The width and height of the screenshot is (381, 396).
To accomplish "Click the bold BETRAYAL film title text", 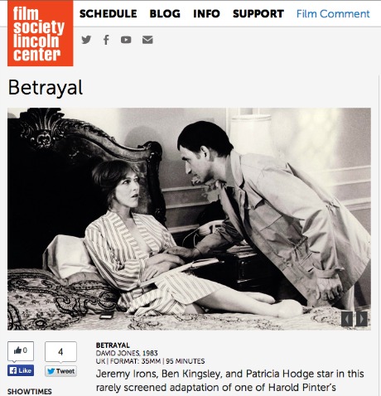I will pos(113,345).
